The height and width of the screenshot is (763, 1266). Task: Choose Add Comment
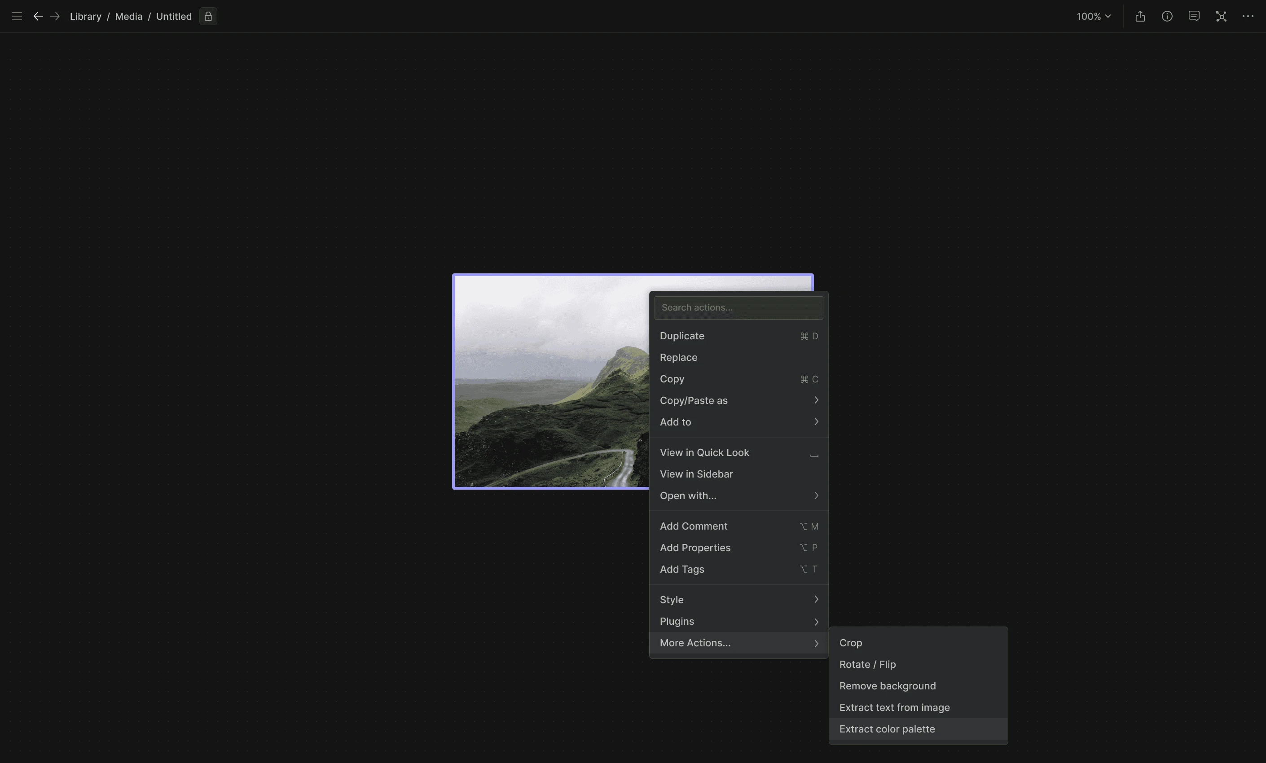[738, 526]
